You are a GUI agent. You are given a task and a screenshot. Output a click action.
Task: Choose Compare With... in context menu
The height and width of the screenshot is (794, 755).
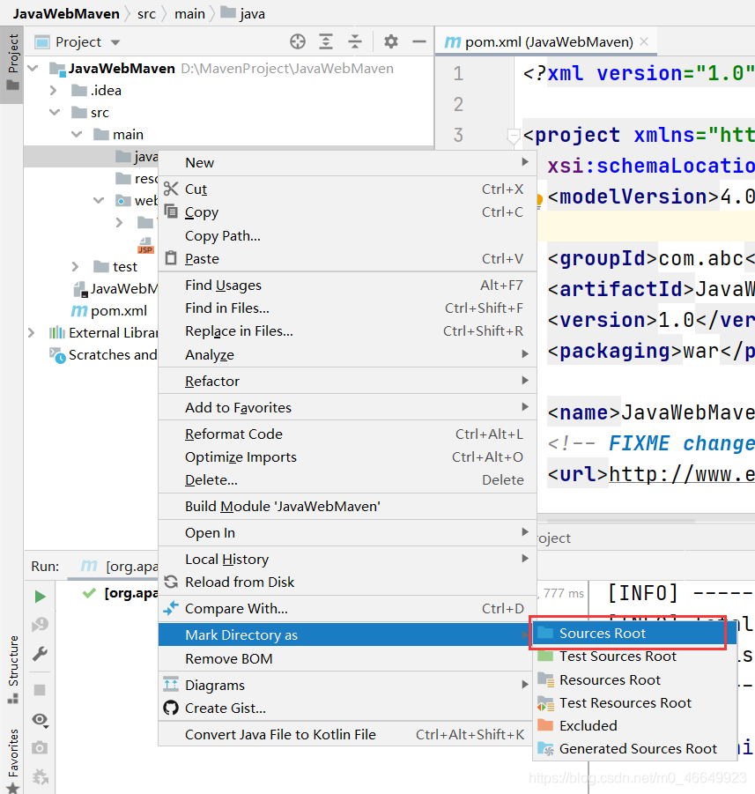[347, 609]
